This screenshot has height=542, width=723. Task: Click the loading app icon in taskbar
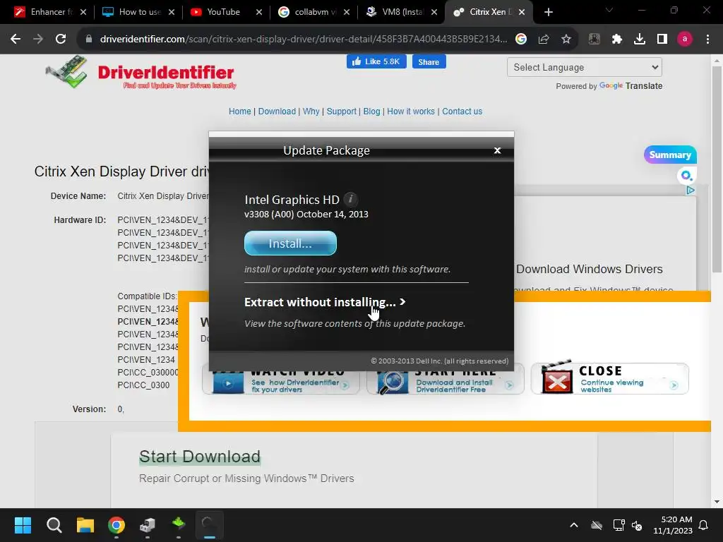pos(209,525)
